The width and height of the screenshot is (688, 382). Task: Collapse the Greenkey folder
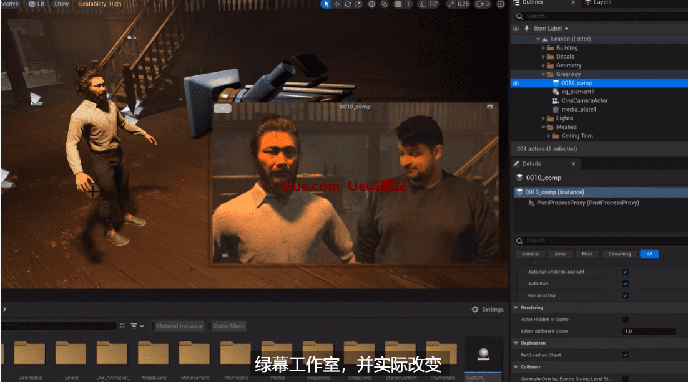pyautogui.click(x=543, y=74)
